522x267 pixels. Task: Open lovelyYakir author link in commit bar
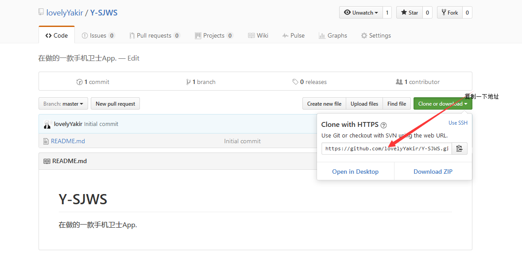coord(68,124)
